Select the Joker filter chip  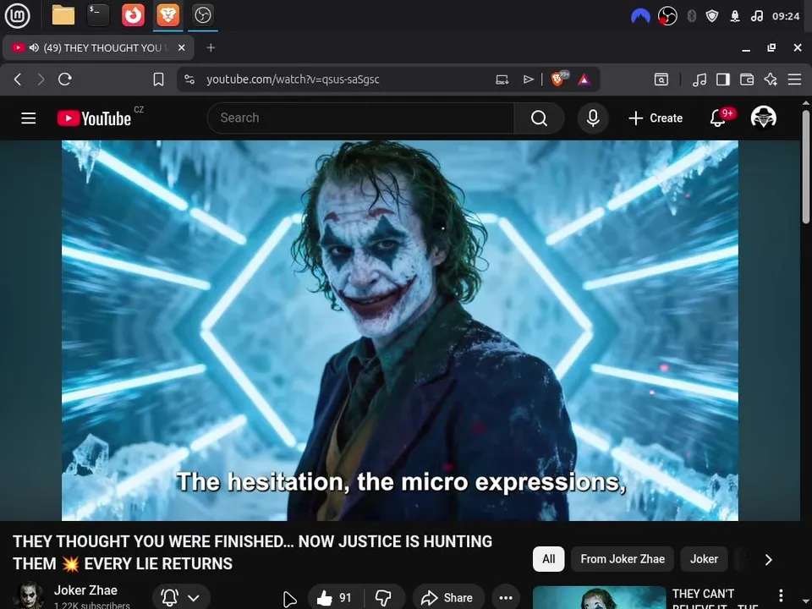point(704,559)
